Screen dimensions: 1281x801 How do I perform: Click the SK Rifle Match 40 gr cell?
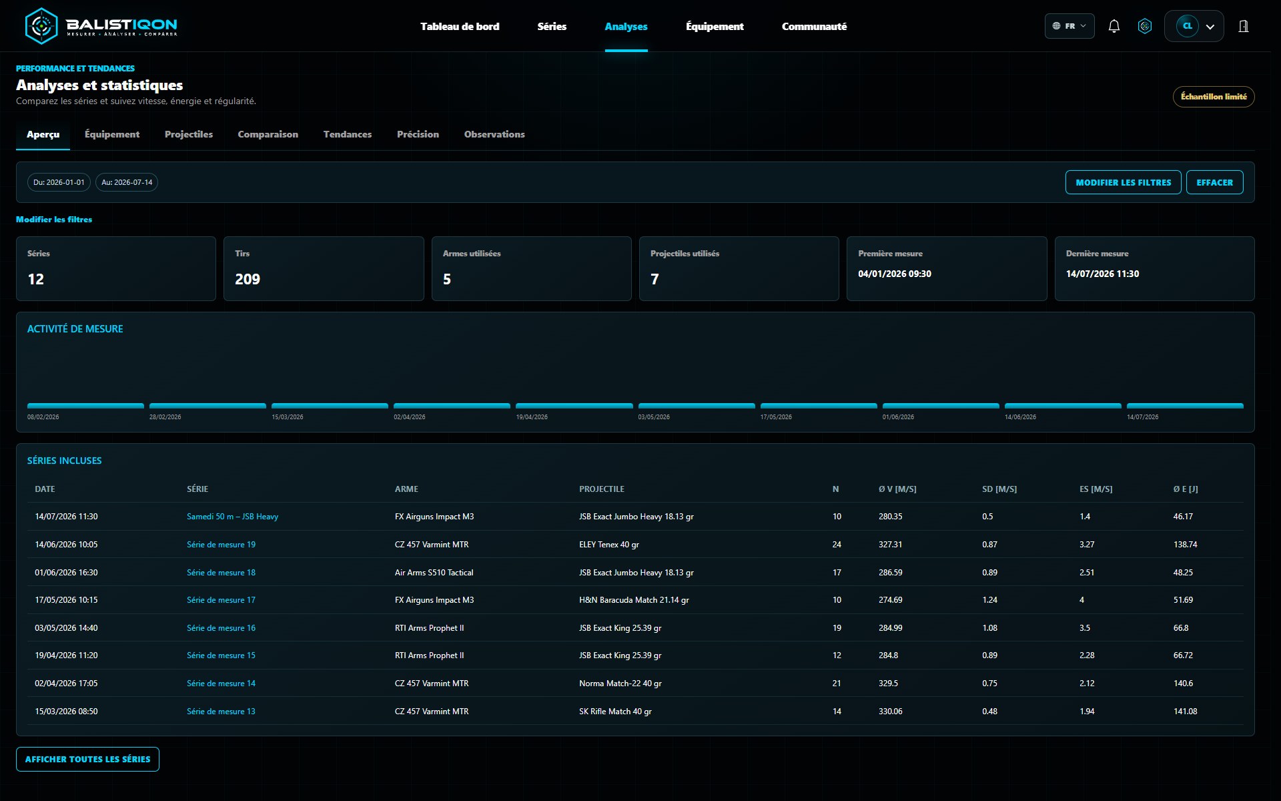point(615,712)
